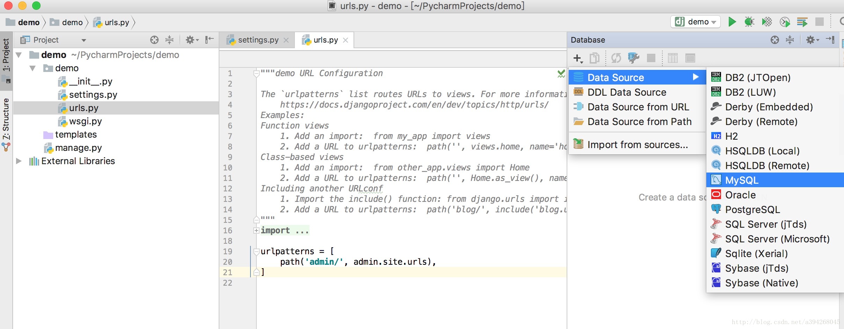Fold the urlpatterns list at line 19
Image resolution: width=844 pixels, height=329 pixels.
pos(256,251)
